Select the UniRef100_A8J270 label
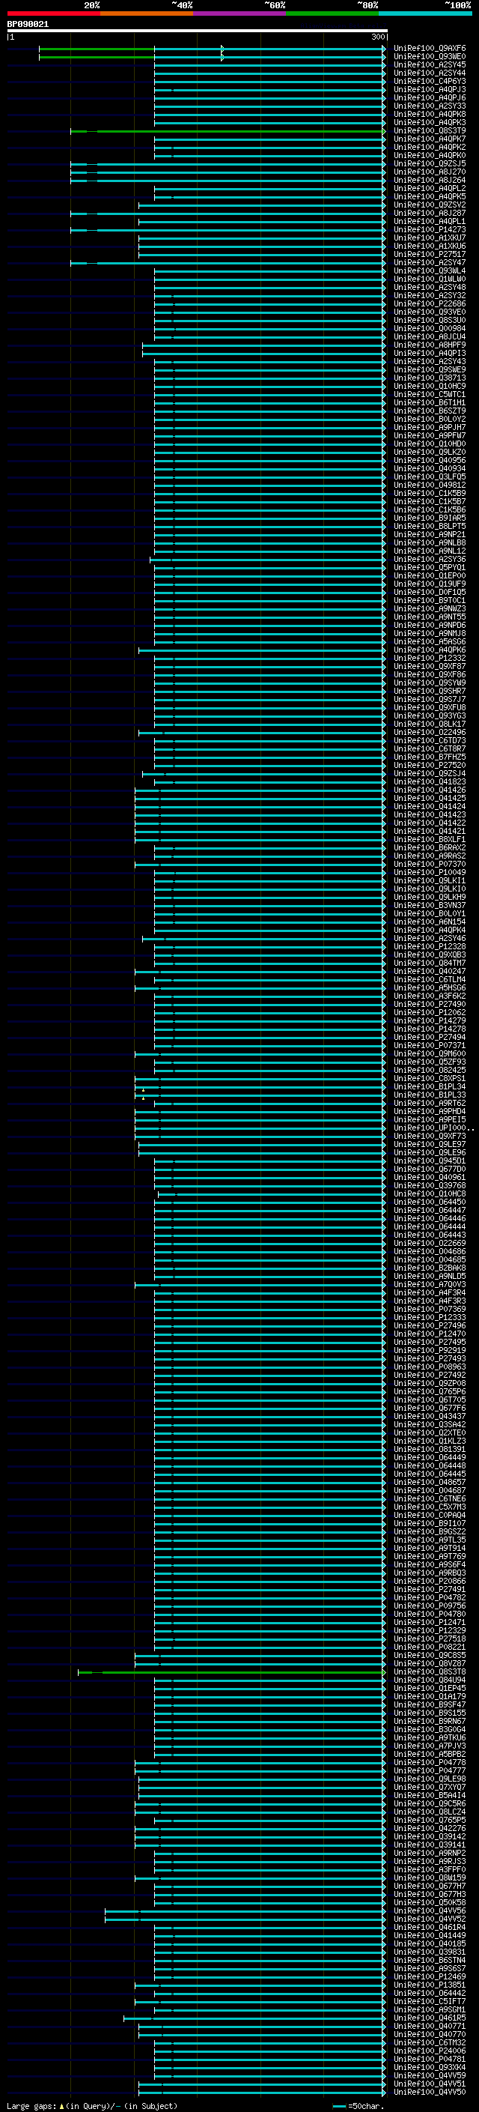 click(x=429, y=172)
